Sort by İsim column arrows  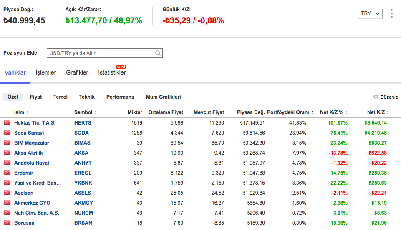click(27, 112)
